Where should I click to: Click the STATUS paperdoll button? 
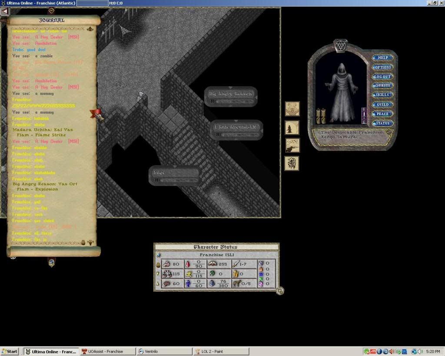pyautogui.click(x=382, y=123)
